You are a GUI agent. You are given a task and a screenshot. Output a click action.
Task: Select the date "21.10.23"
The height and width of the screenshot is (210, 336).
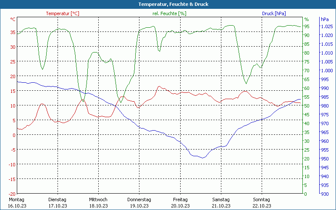(x=221, y=206)
